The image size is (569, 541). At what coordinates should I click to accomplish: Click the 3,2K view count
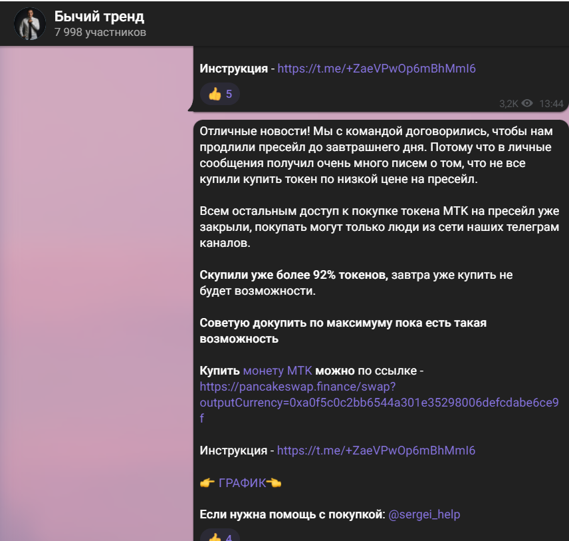coord(509,104)
